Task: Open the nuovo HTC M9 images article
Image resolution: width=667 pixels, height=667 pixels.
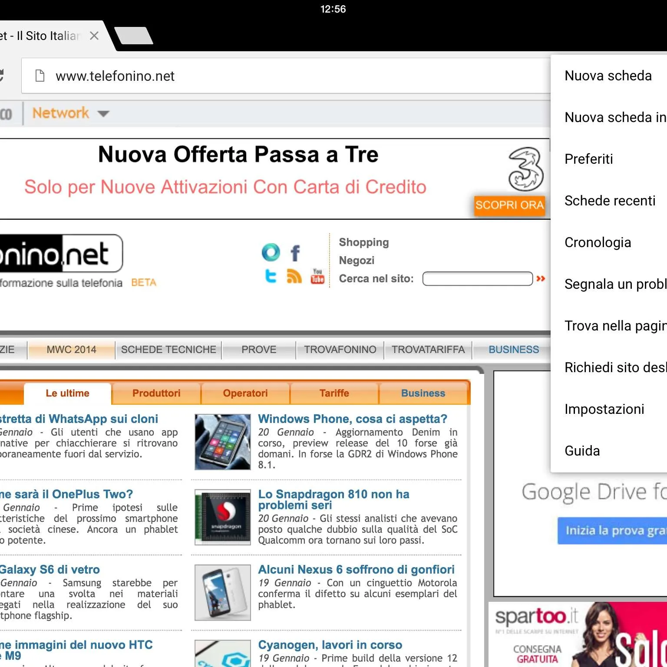Action: 76,650
